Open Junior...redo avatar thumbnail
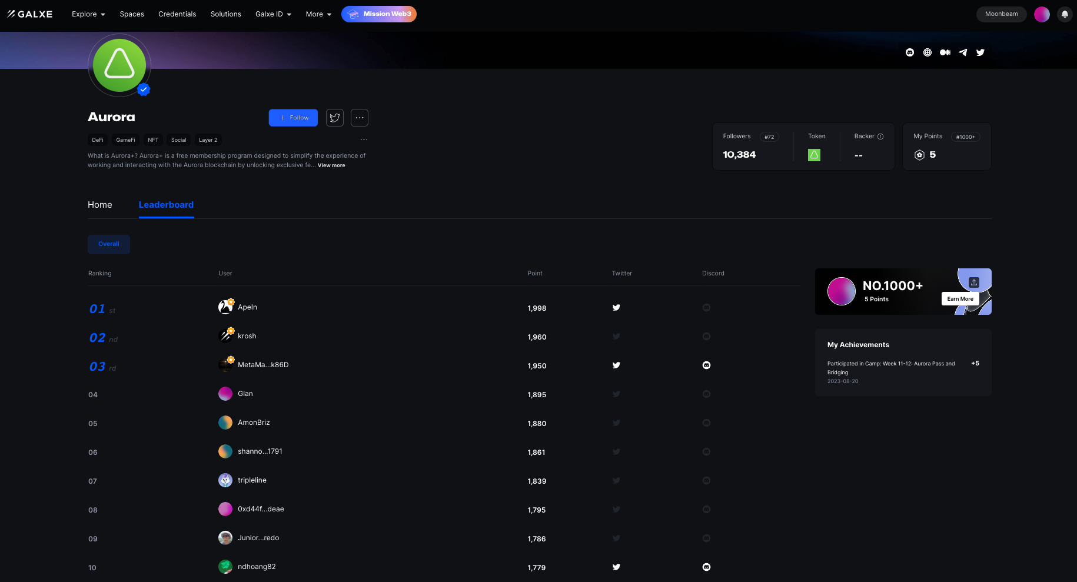Viewport: 1077px width, 582px height. pos(225,538)
